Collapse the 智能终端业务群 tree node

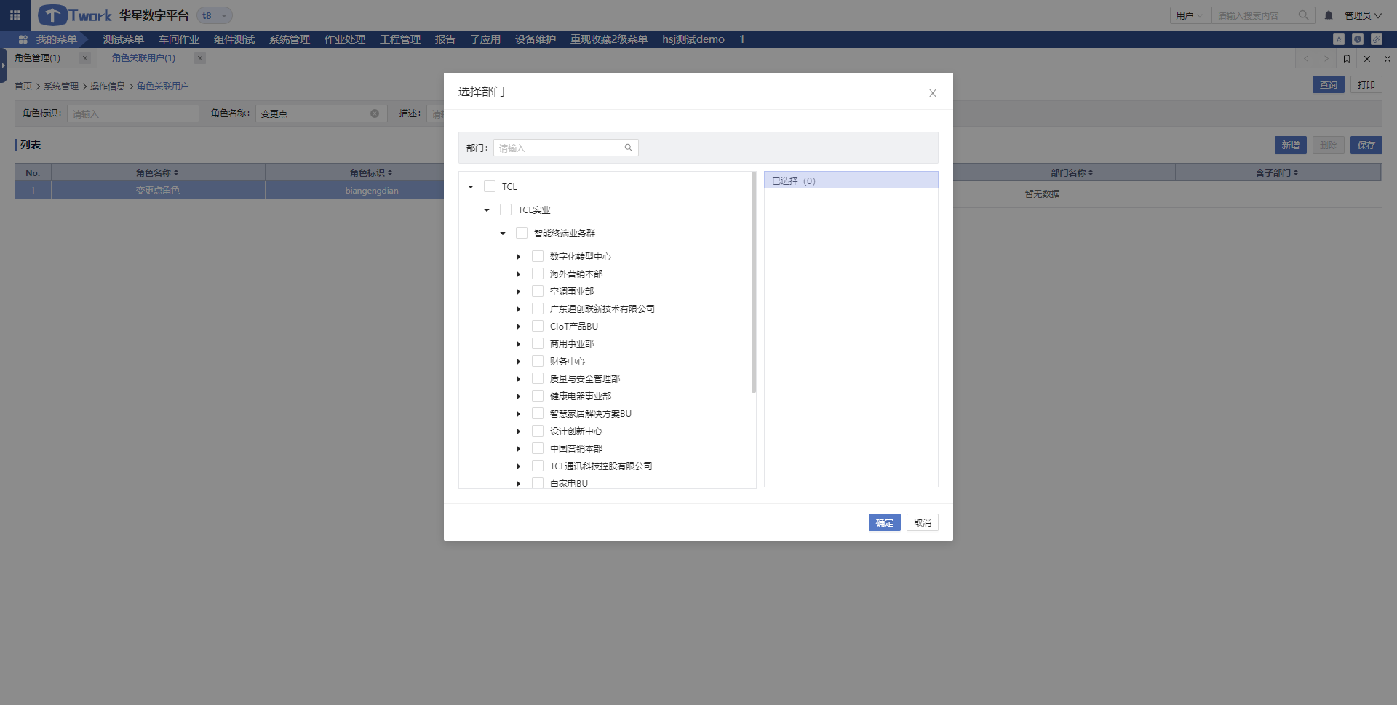(x=503, y=234)
